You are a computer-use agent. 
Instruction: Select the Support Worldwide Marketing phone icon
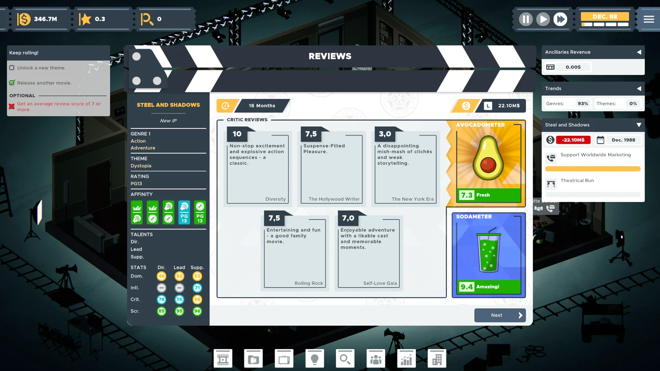coord(551,158)
